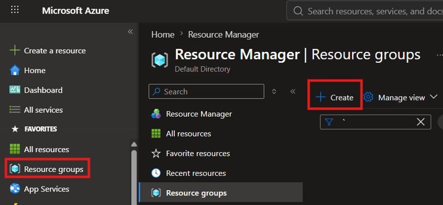The height and width of the screenshot is (205, 443).
Task: Open Dashboard from sidebar
Action: click(x=43, y=90)
